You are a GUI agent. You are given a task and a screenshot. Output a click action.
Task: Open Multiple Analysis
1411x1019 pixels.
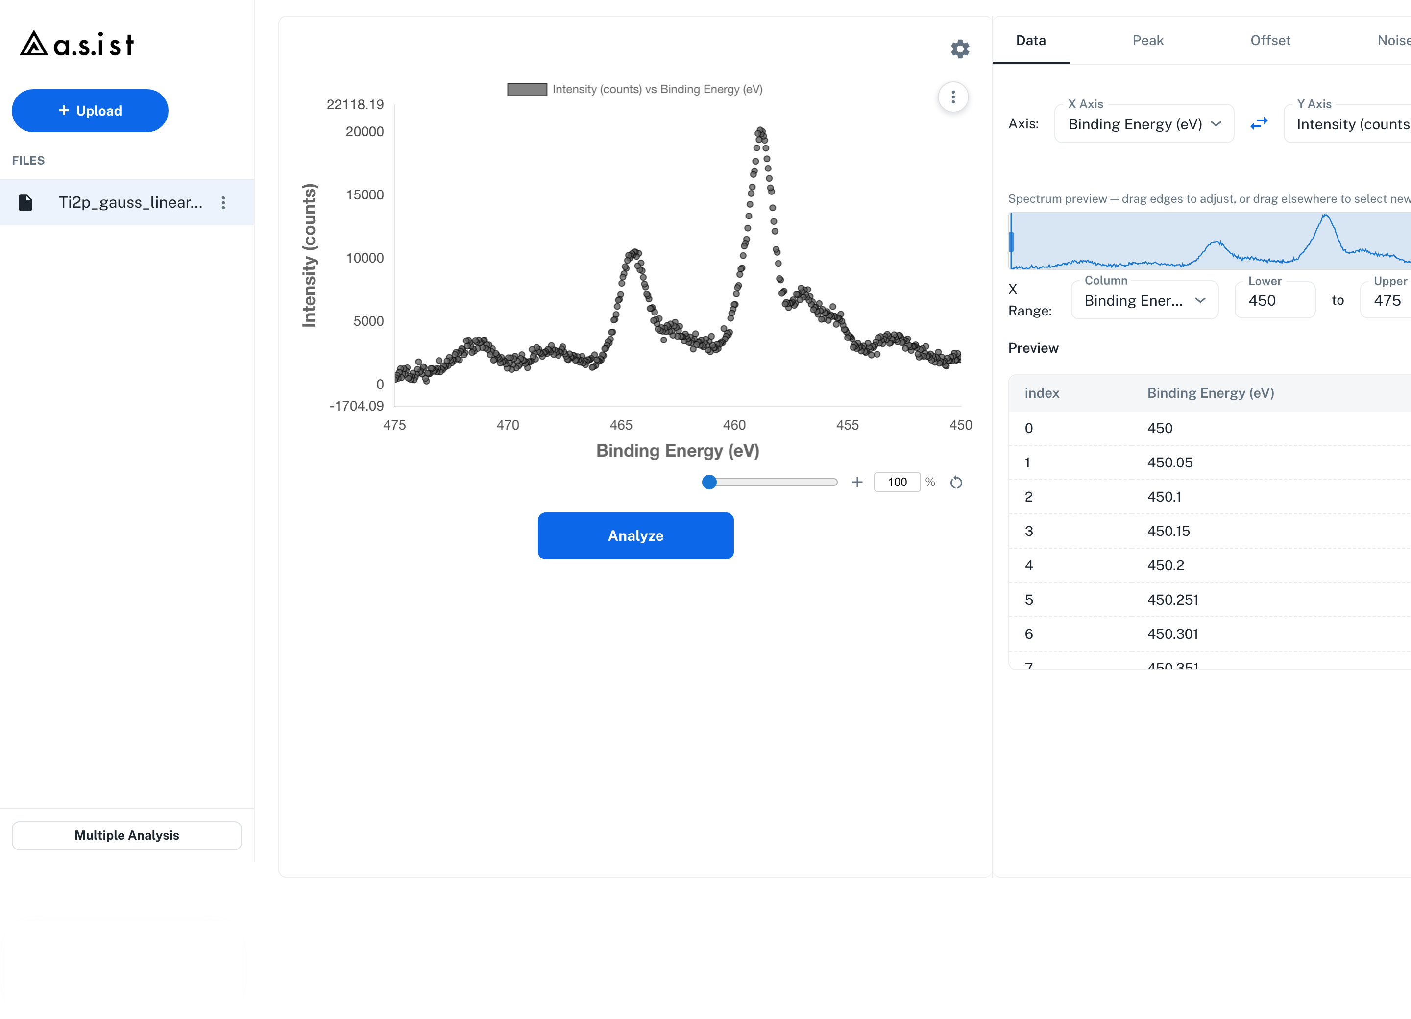tap(127, 835)
